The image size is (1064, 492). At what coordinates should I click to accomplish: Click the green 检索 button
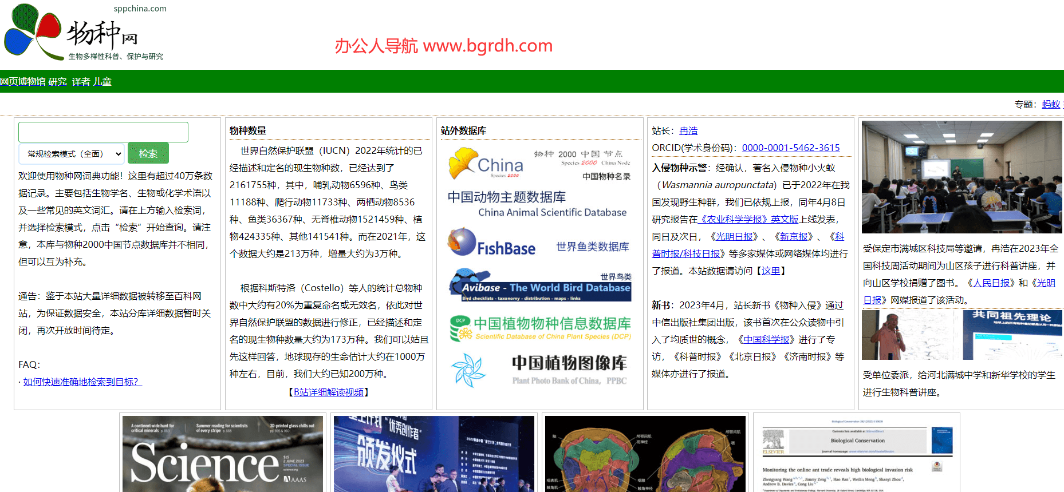coord(148,153)
